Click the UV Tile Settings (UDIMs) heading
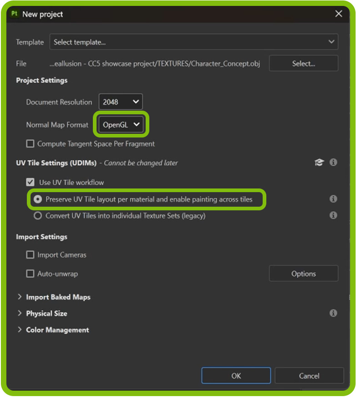This screenshot has height=397, width=356. point(56,163)
